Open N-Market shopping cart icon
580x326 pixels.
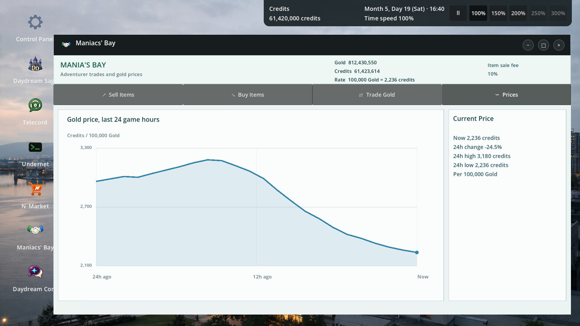point(35,189)
